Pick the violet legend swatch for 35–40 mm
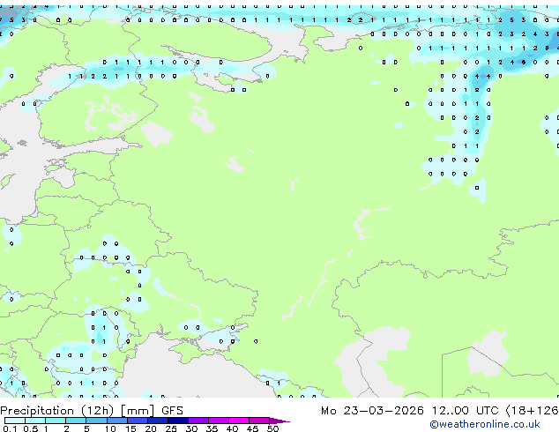The width and height of the screenshot is (559, 432). [219, 421]
